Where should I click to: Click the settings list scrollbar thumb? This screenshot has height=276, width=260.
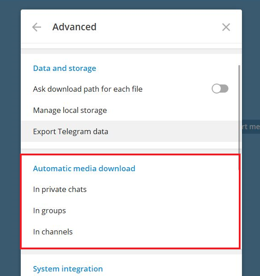click(239, 117)
